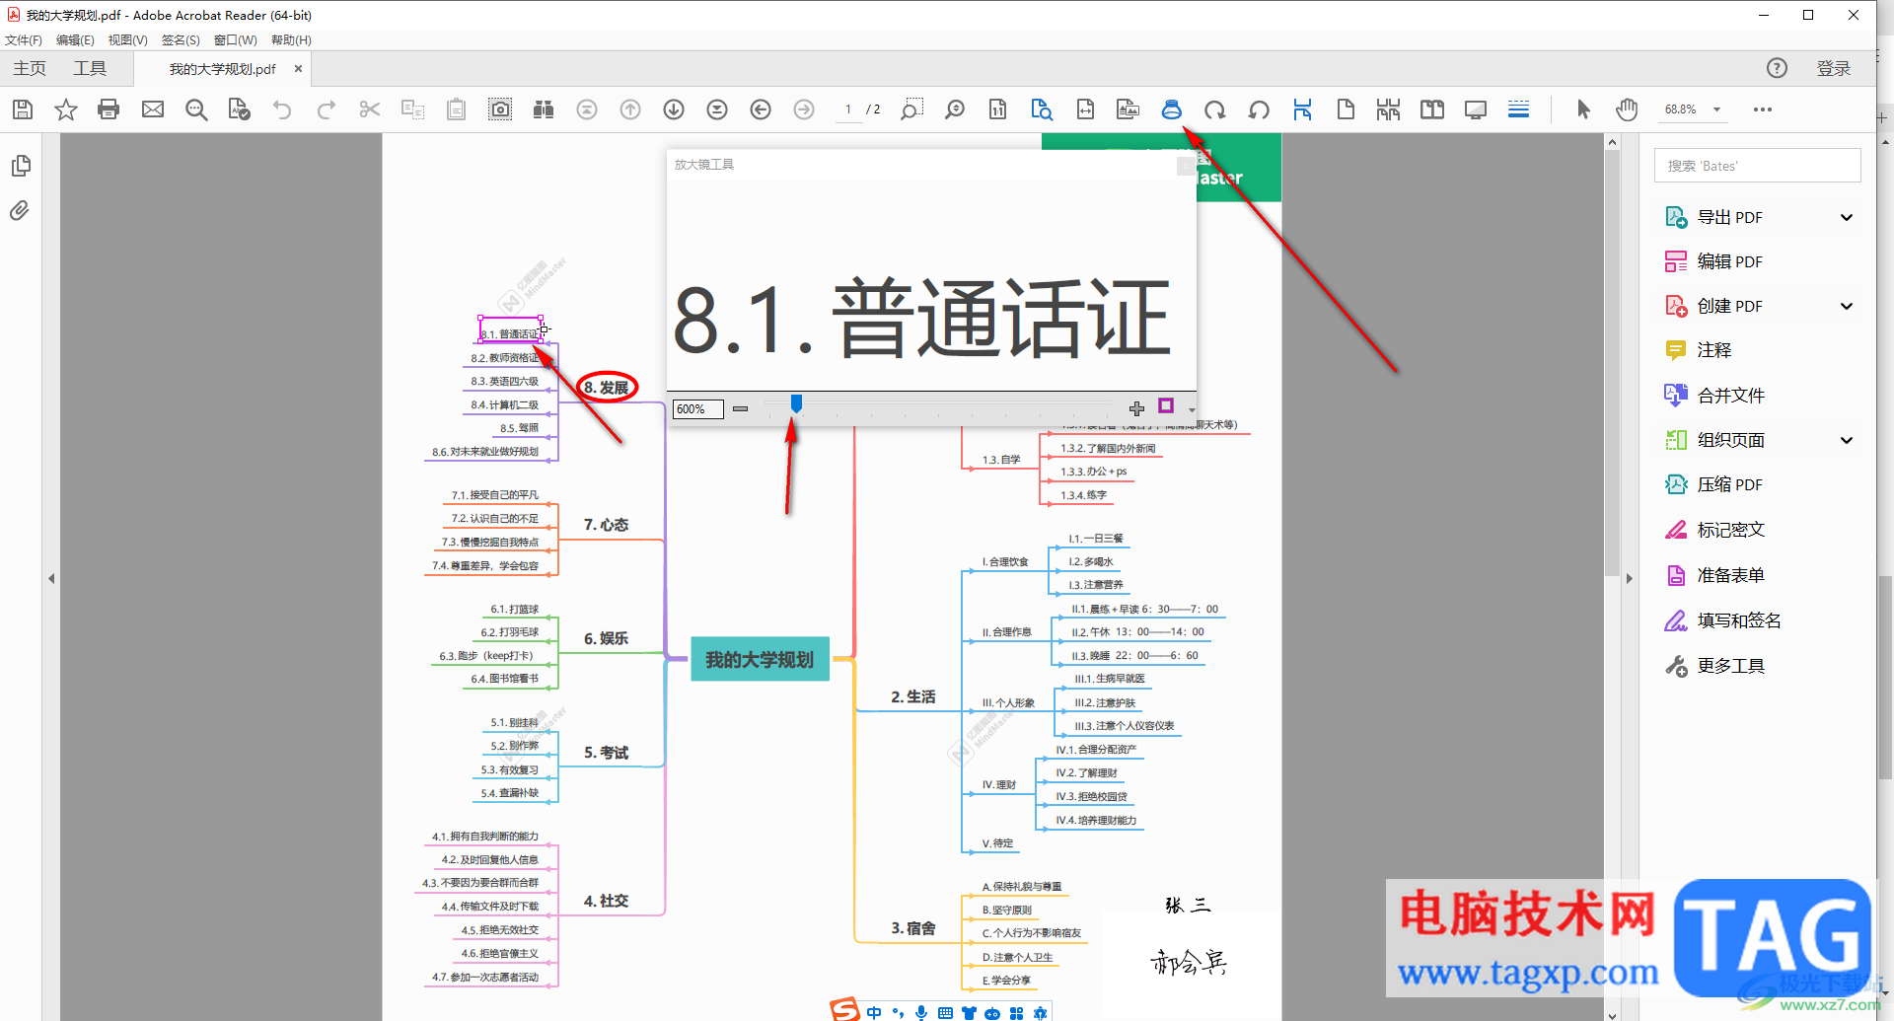1894x1021 pixels.
Task: Jump to last page icon
Action: [x=717, y=109]
